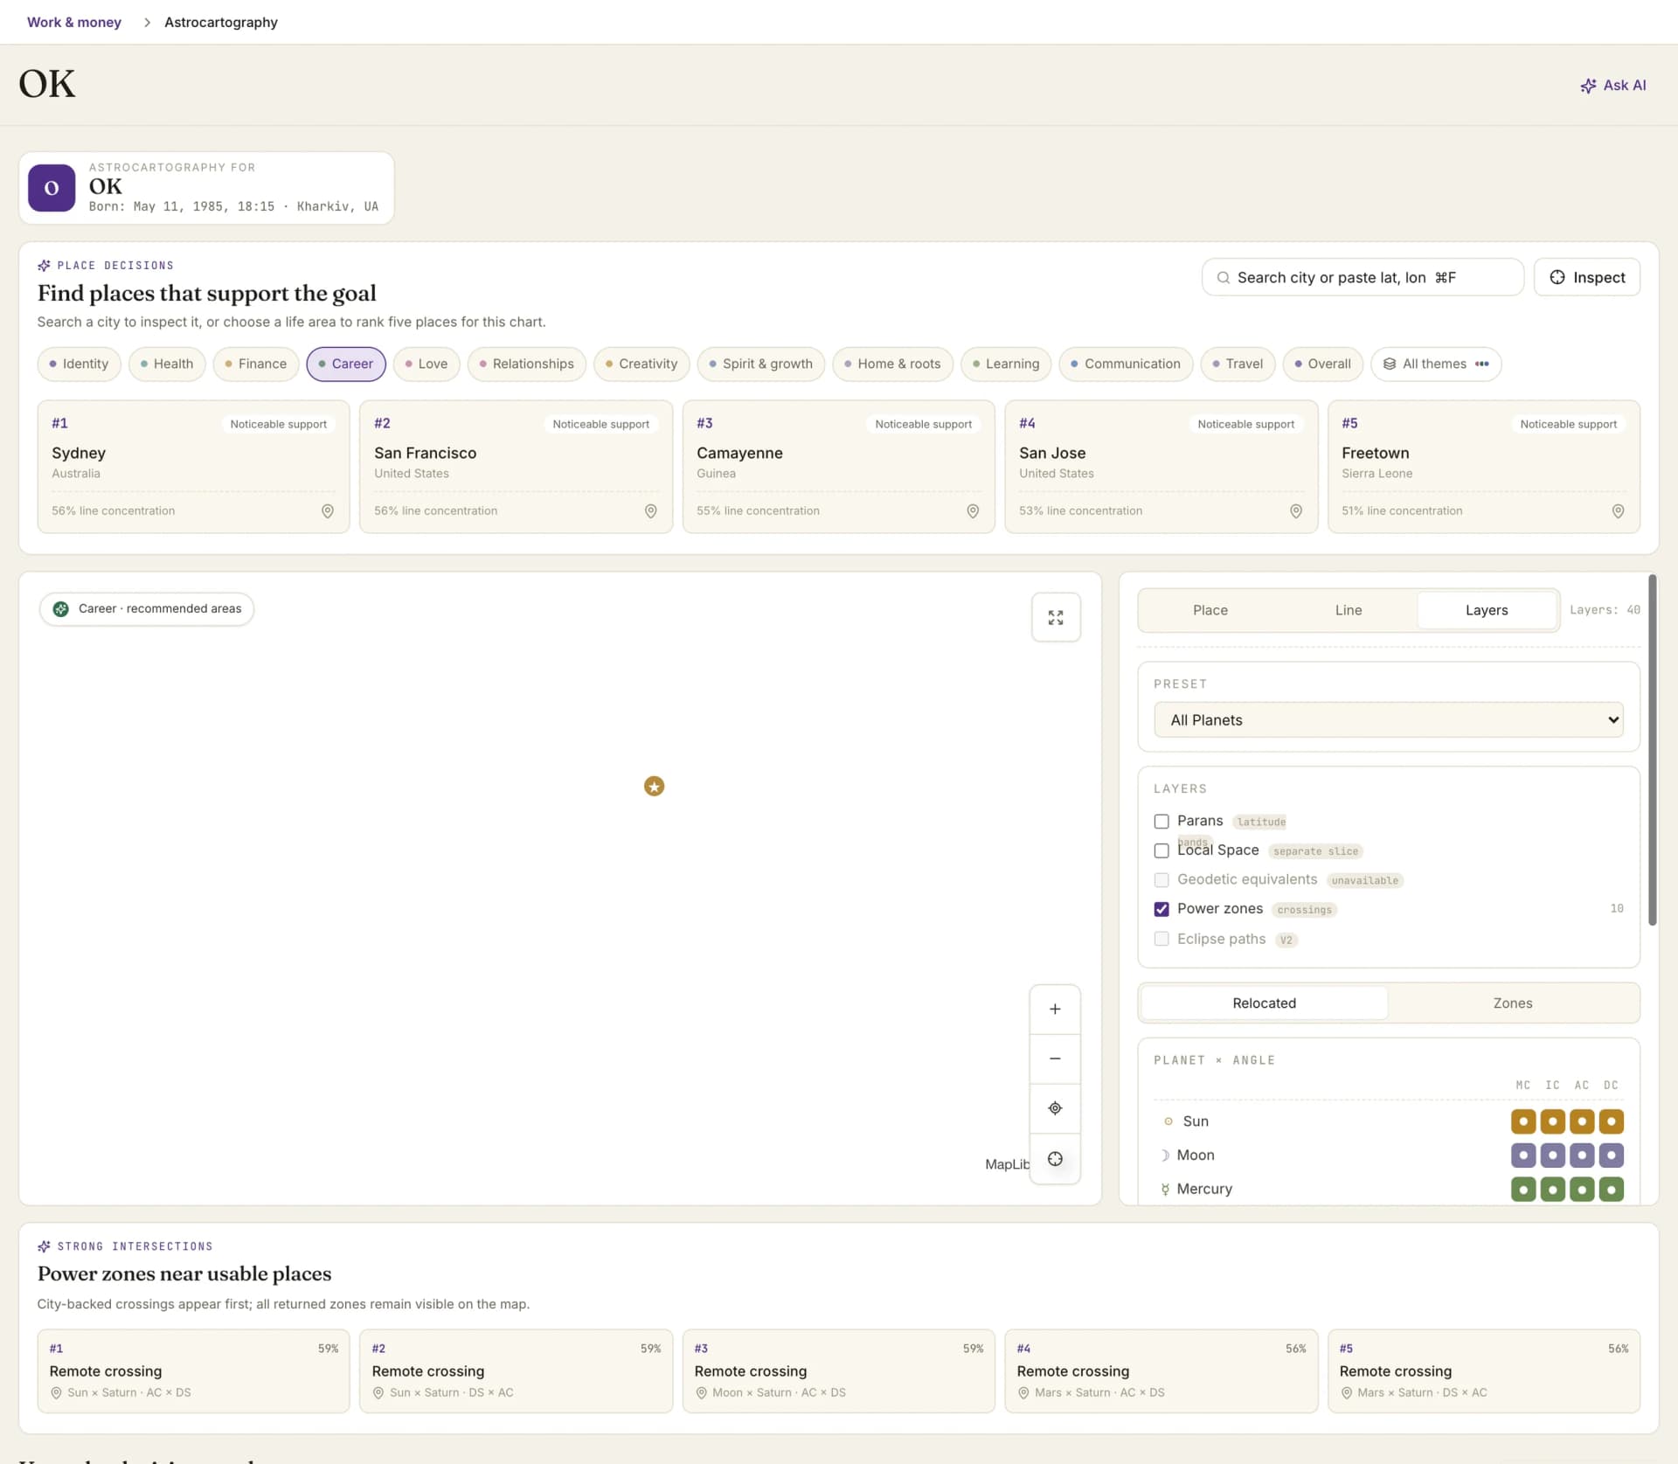
Task: Focus the search city input field
Action: click(x=1363, y=278)
